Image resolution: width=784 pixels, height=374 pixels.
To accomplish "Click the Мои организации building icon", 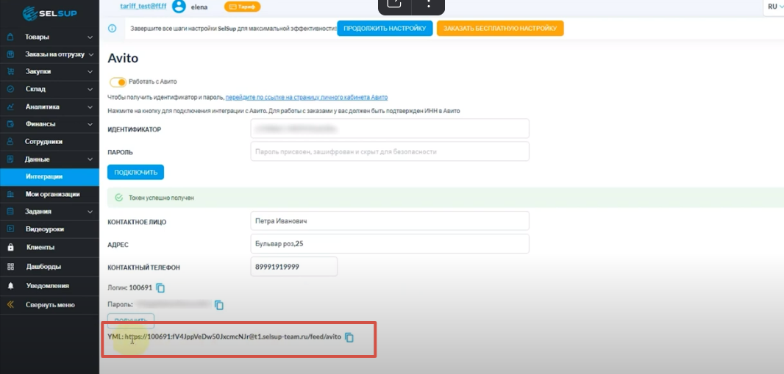I will click(10, 194).
